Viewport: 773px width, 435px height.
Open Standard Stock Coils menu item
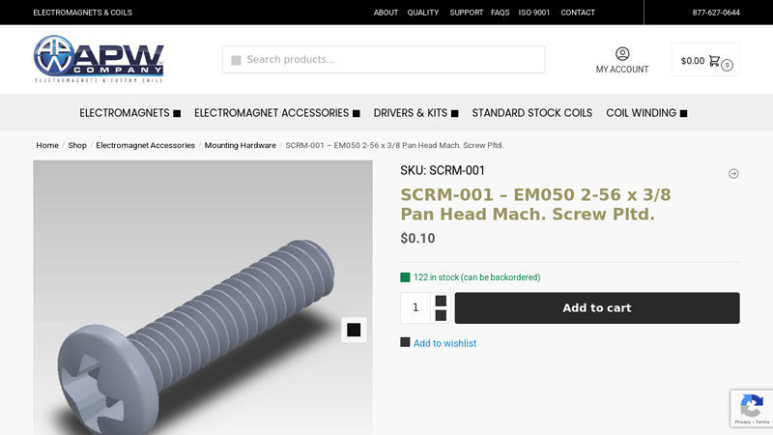(532, 113)
